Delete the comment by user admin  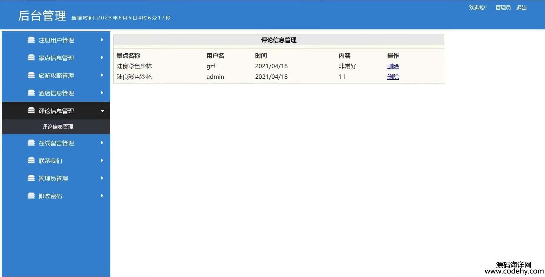tap(393, 77)
